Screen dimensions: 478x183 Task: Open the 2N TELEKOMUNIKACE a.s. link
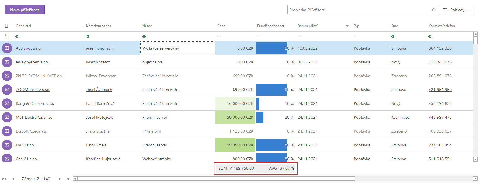tap(39, 76)
